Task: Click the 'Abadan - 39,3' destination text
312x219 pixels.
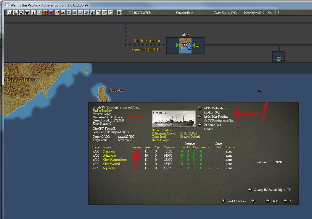Action: coord(212,112)
